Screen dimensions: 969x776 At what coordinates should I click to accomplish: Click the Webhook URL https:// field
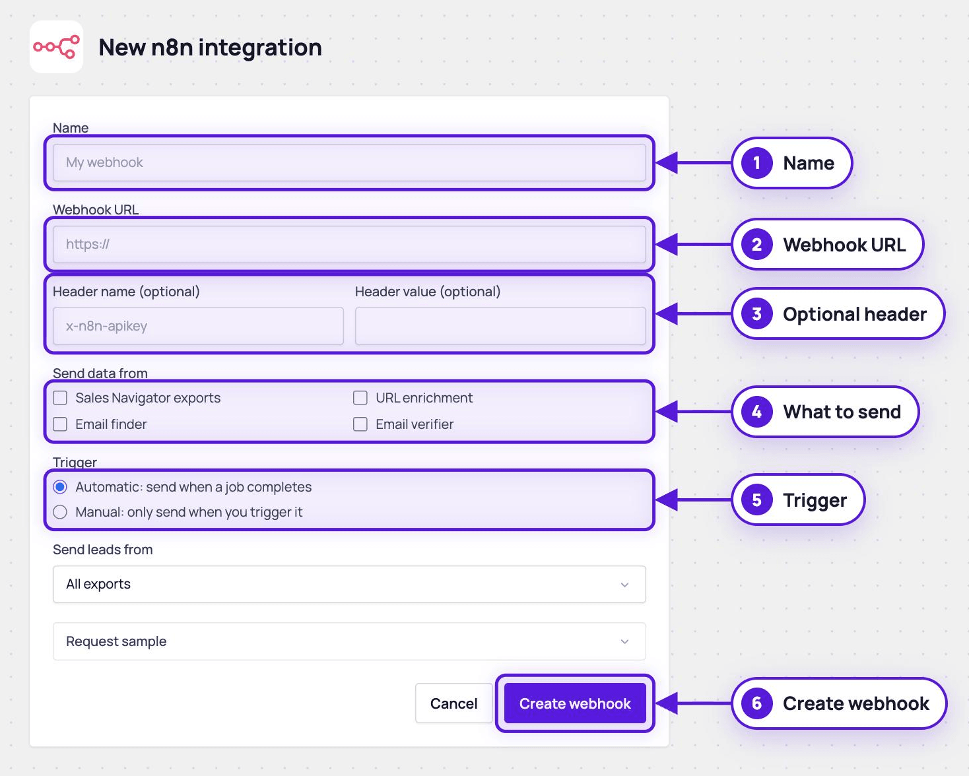pyautogui.click(x=349, y=244)
